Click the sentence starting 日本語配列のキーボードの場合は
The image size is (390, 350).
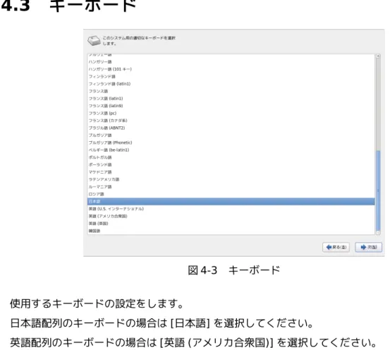[x=162, y=323]
